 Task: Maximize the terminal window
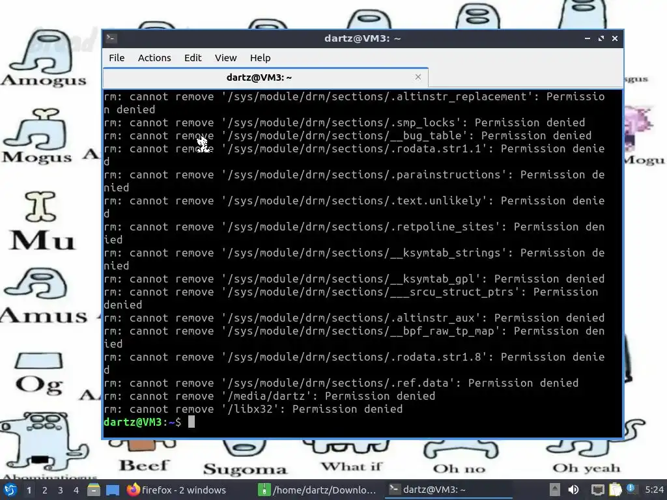click(601, 38)
